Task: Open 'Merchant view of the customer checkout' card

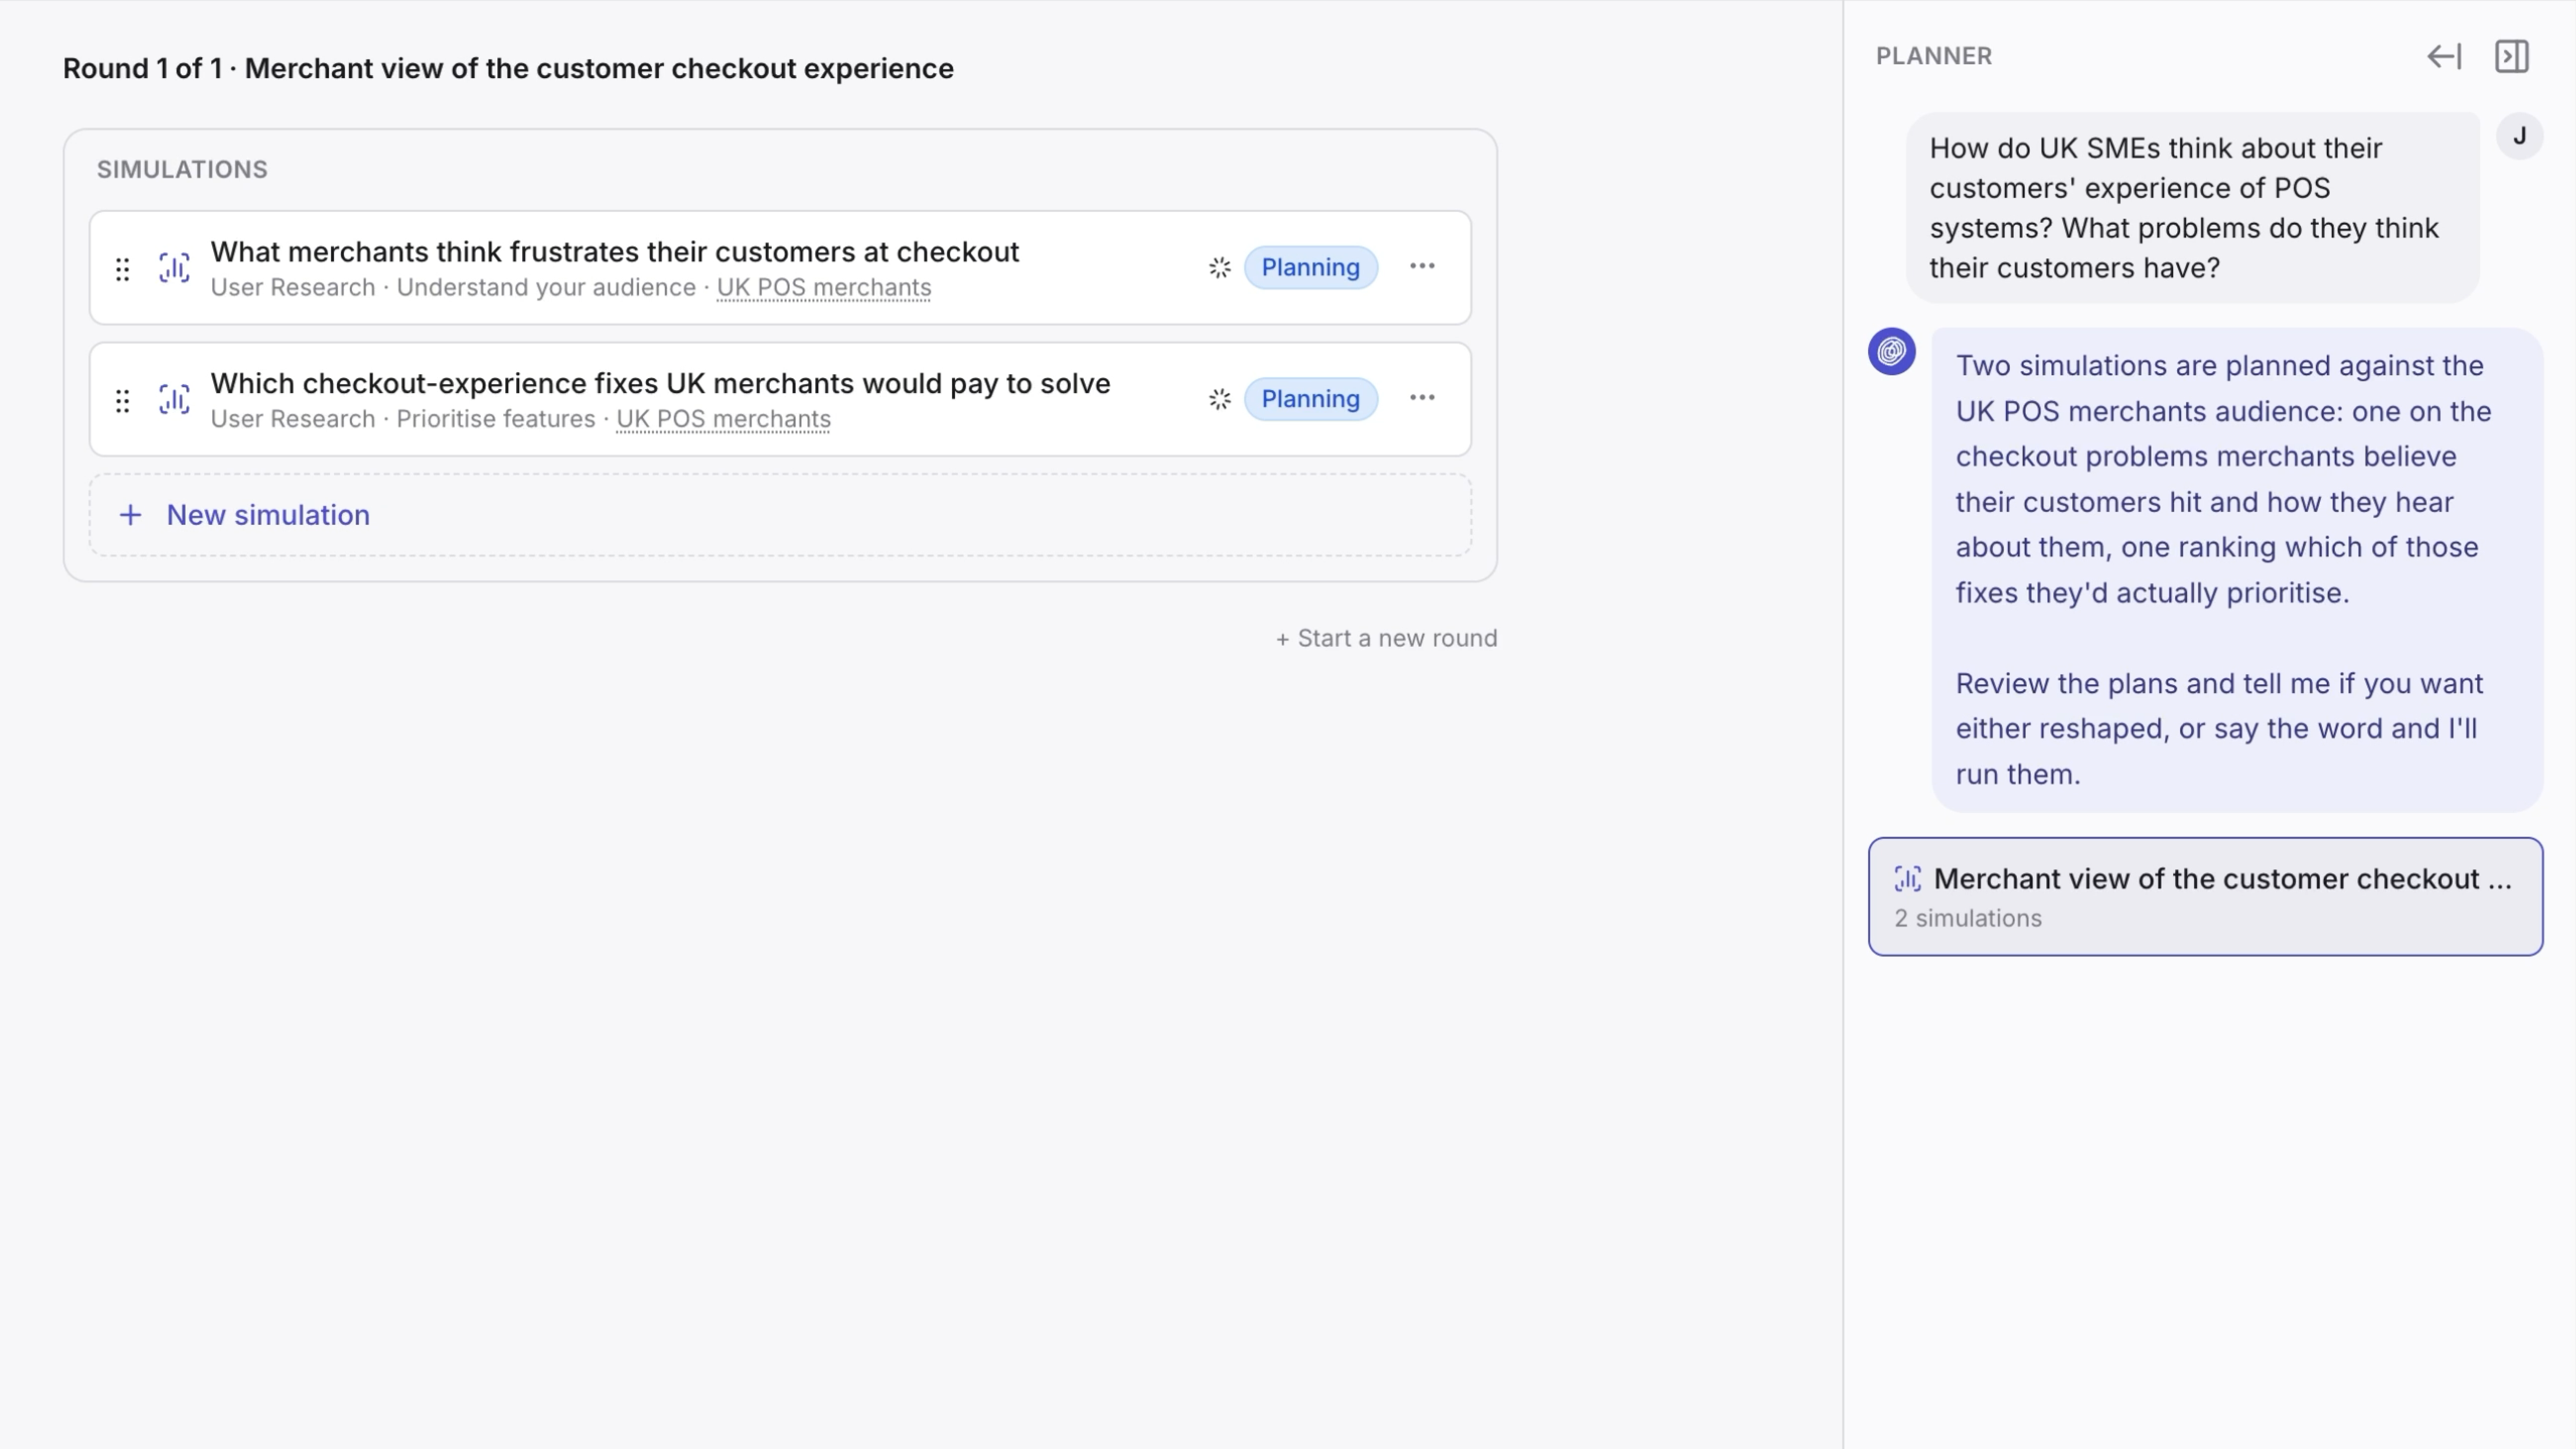Action: coord(2205,897)
